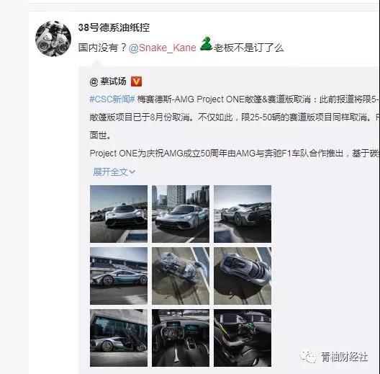Open front-view silver car photo thumbnail
380x374 pixels.
(x=119, y=214)
